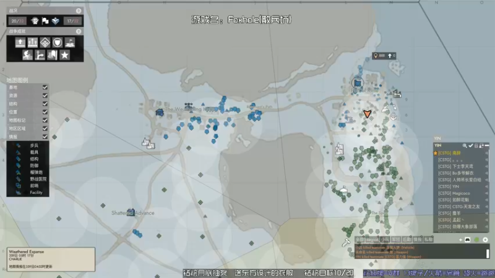Toggle the 情报 legend checkbox
Viewport: 495px width, 278px height.
point(45,137)
